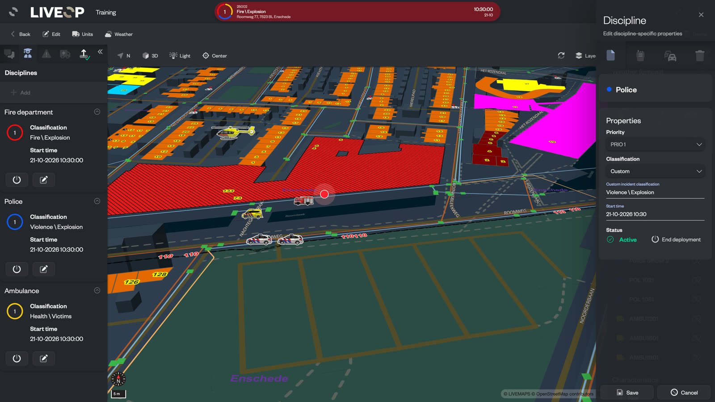
Task: Collapse the Ambulance section
Action: point(97,290)
